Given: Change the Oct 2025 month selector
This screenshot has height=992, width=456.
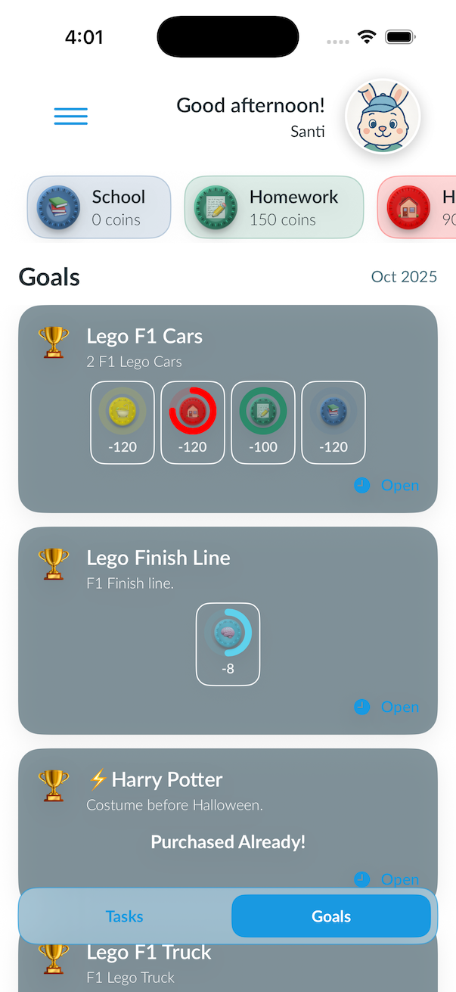Looking at the screenshot, I should [x=404, y=277].
